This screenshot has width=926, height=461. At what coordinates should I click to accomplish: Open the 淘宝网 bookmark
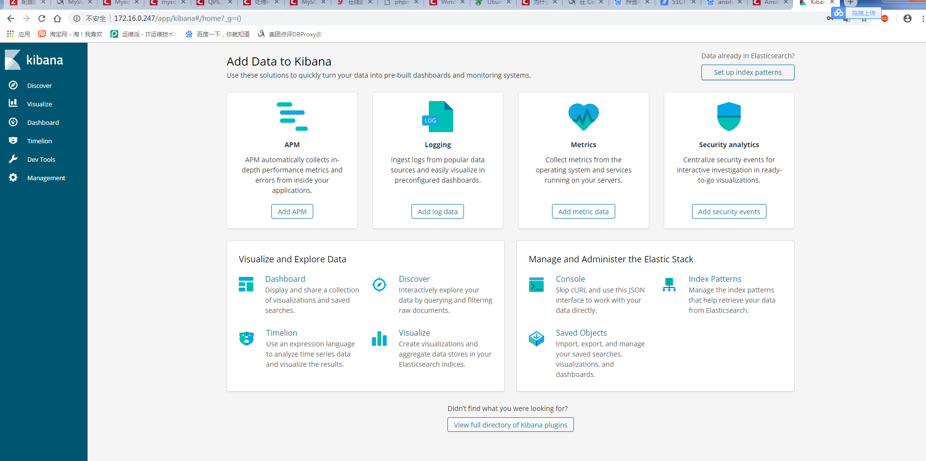[x=71, y=34]
